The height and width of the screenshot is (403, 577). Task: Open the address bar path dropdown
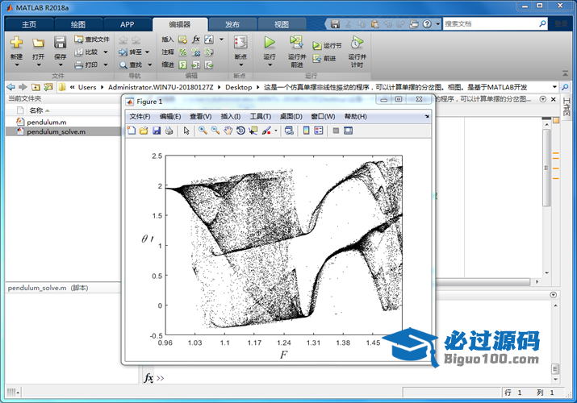coord(555,86)
